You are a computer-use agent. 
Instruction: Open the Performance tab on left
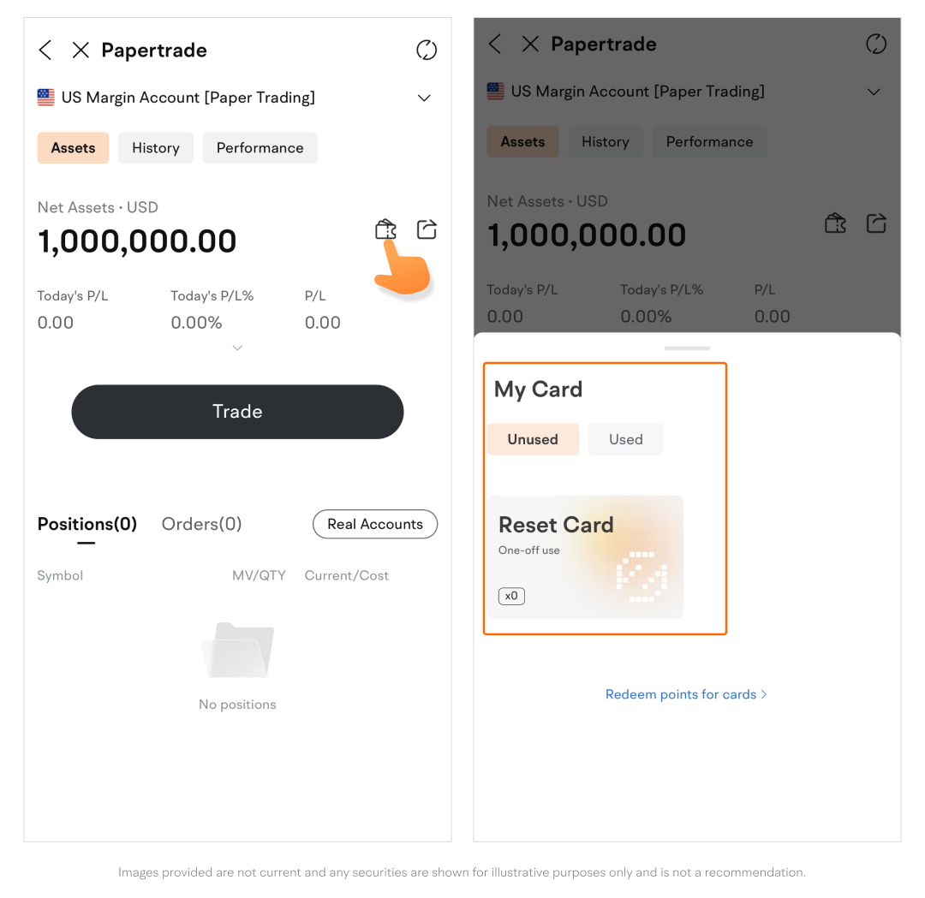pyautogui.click(x=260, y=148)
